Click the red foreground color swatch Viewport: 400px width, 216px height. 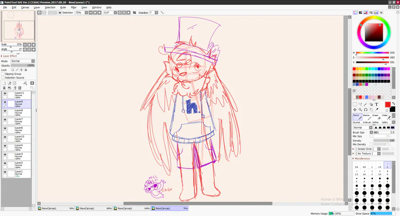coord(388,104)
